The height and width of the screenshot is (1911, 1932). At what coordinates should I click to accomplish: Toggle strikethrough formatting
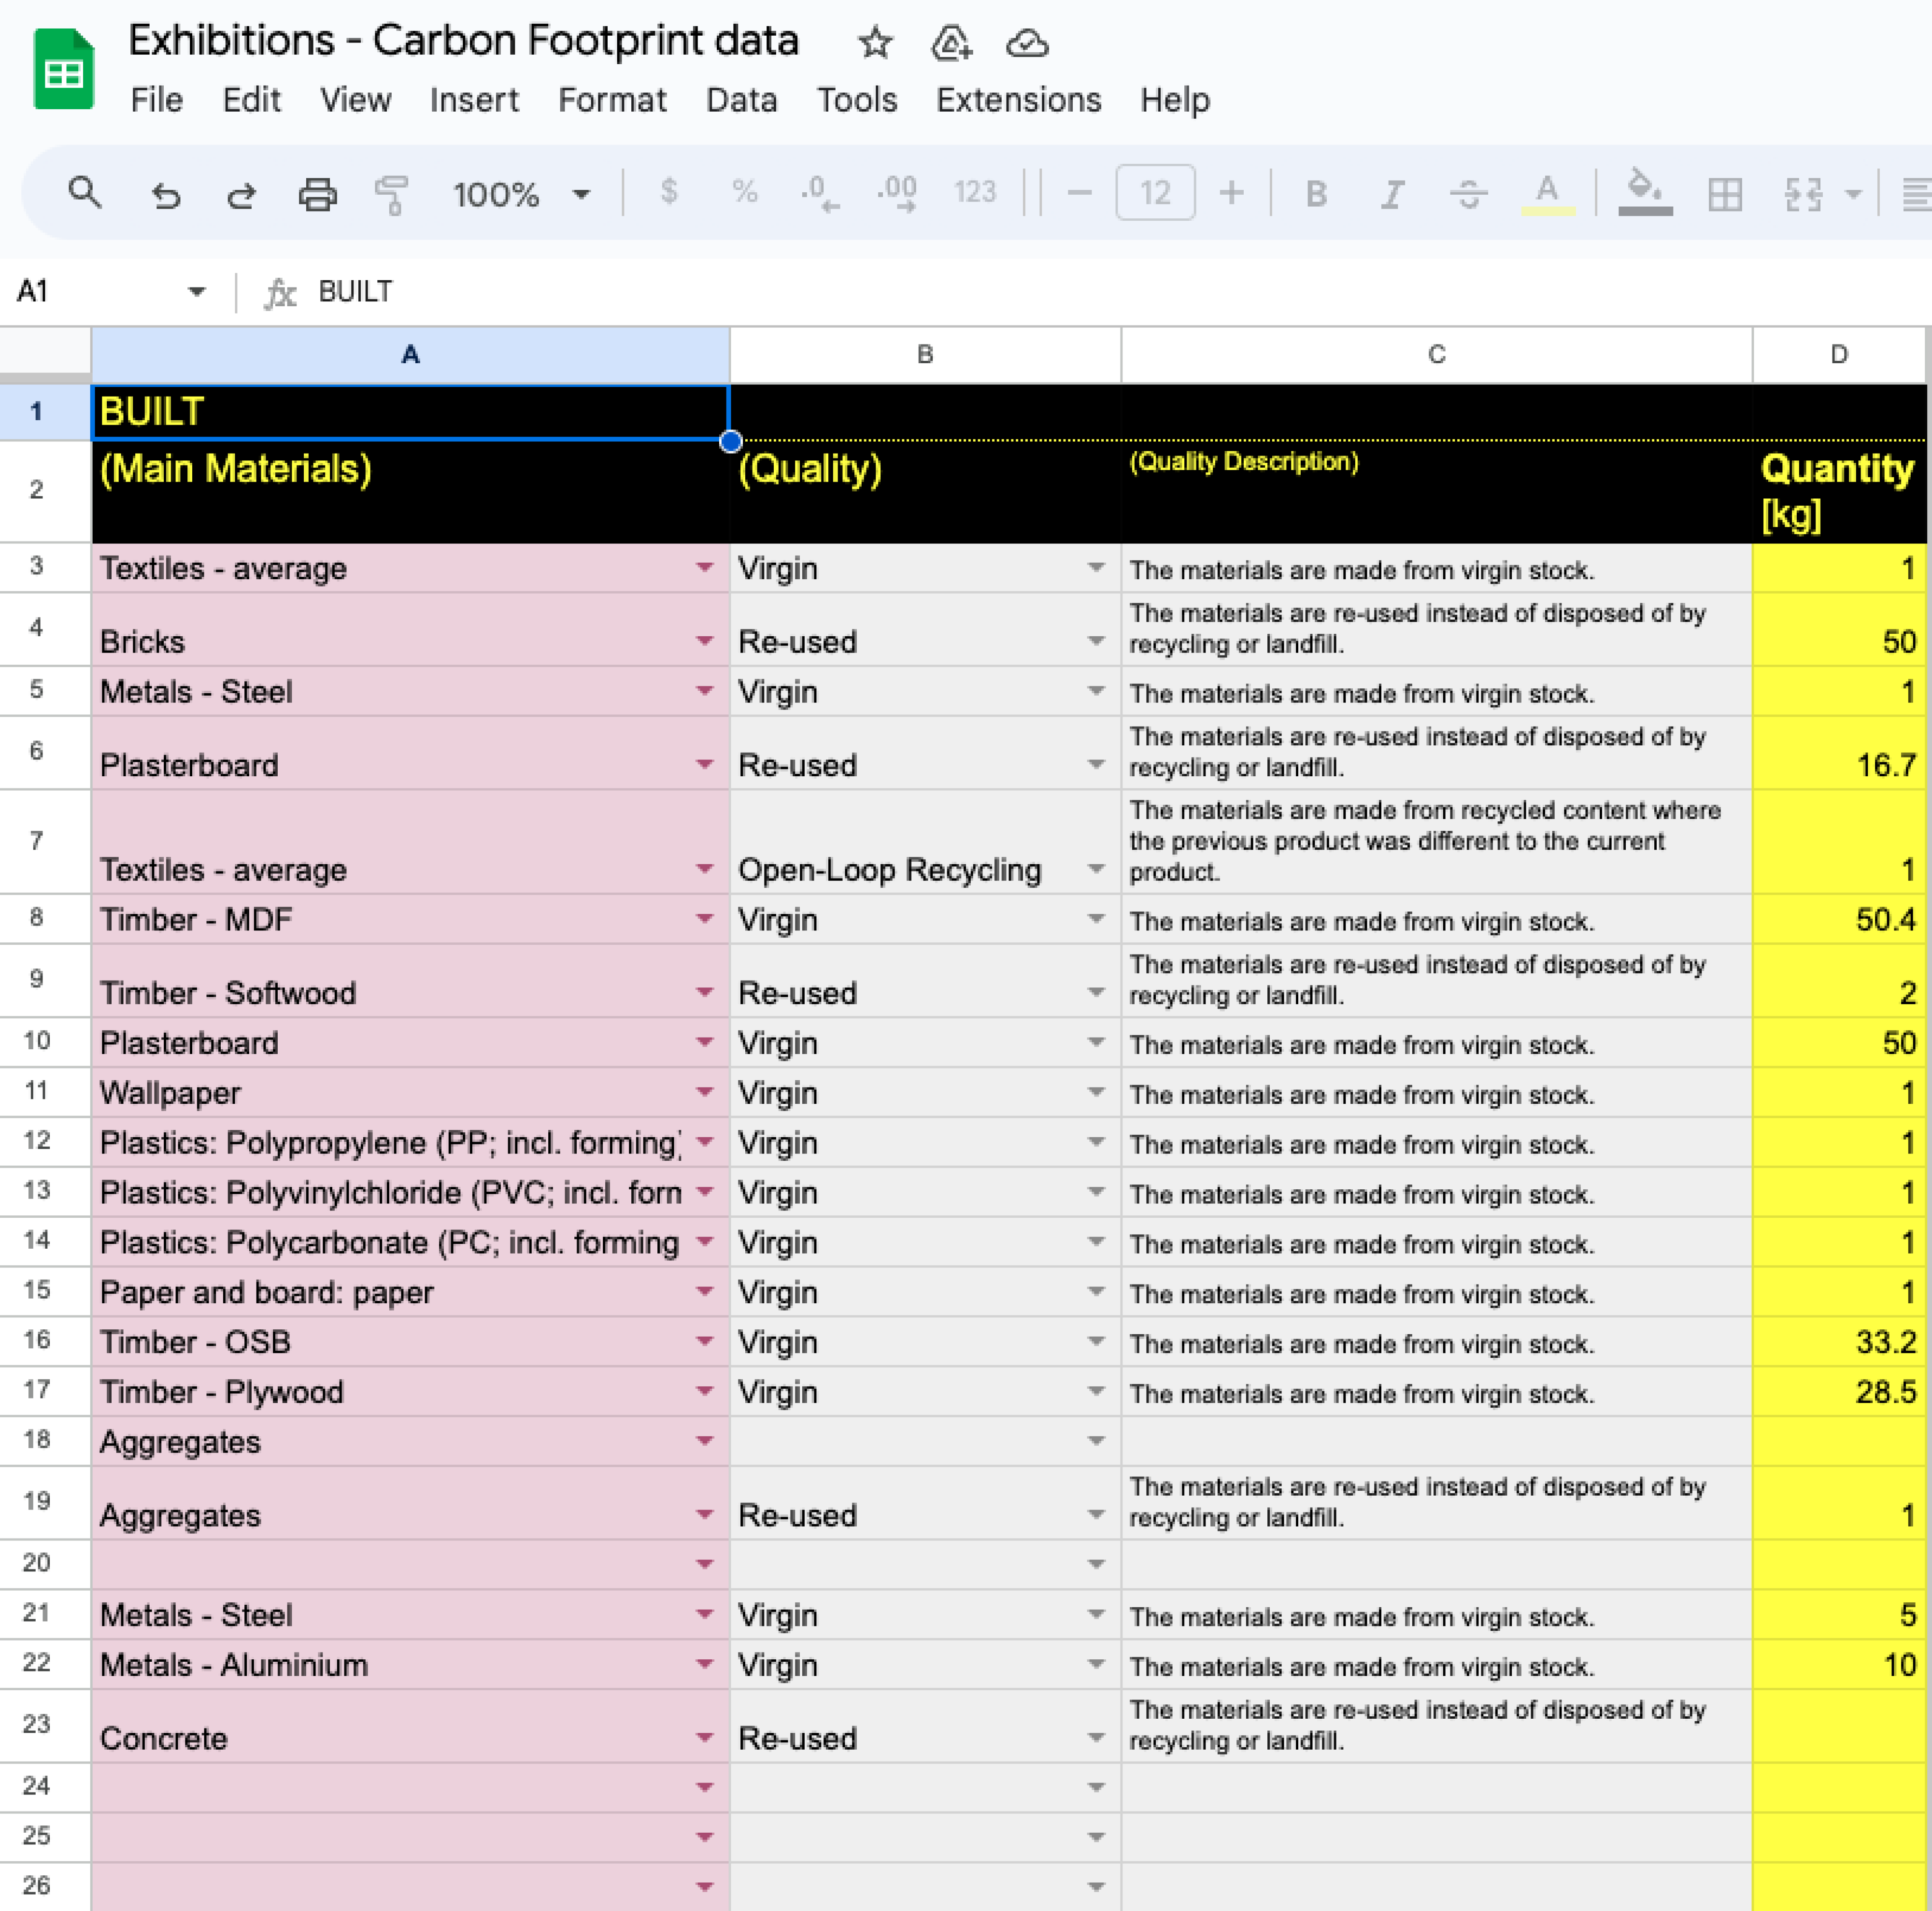pos(1468,193)
